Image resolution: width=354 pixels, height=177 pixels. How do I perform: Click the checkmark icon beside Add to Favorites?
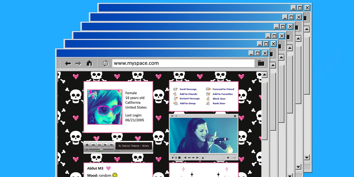point(208,94)
